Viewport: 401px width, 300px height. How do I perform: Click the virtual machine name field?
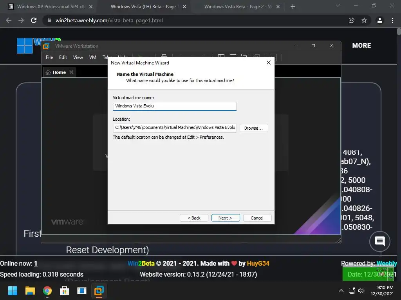coord(175,106)
